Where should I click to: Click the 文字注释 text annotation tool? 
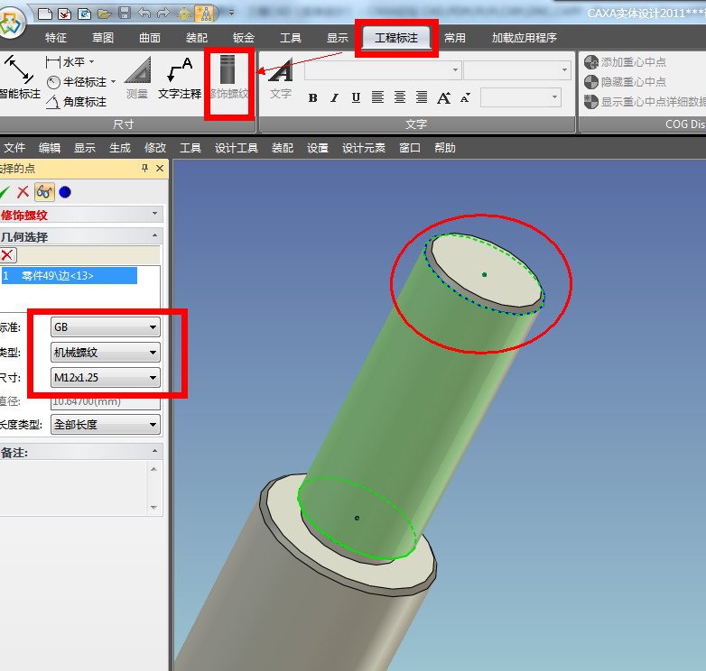[180, 78]
